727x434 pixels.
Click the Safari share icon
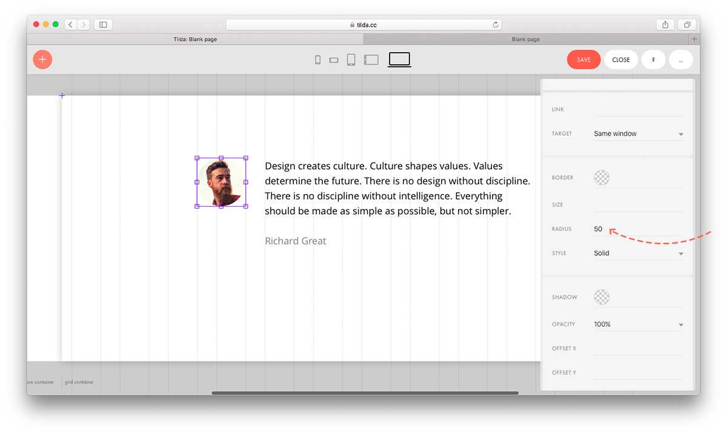(x=665, y=25)
